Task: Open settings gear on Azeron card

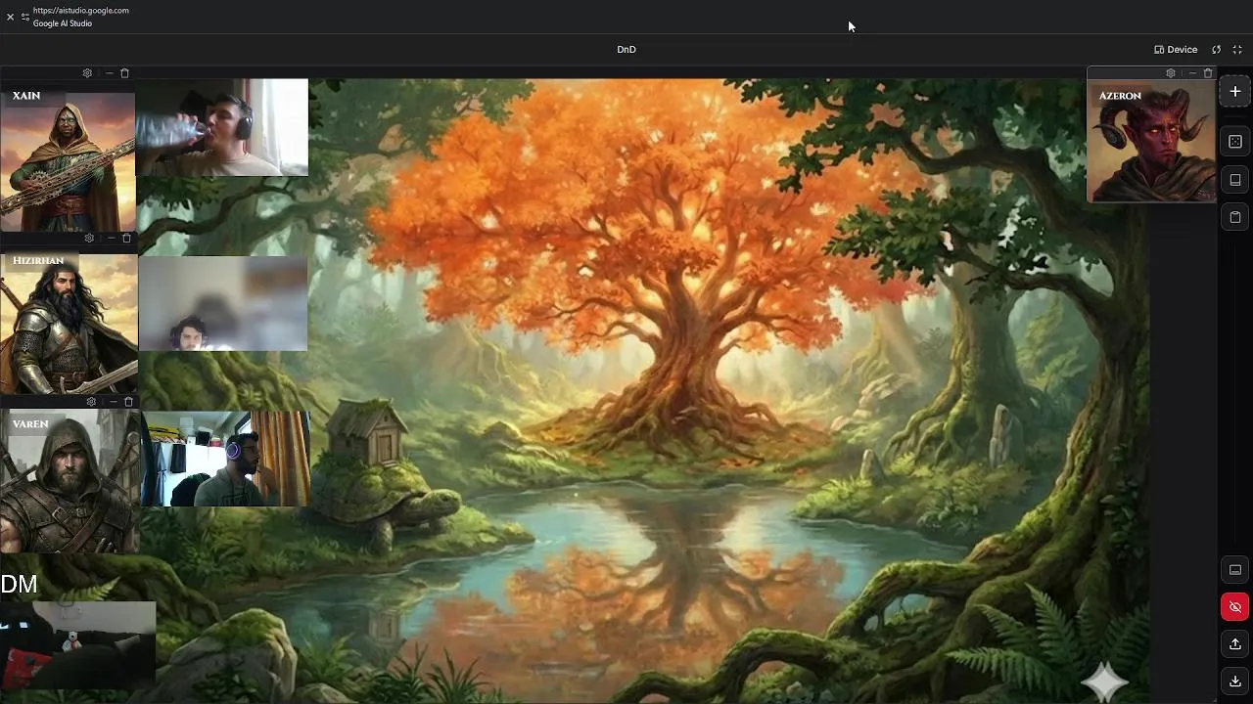Action: pos(1170,73)
